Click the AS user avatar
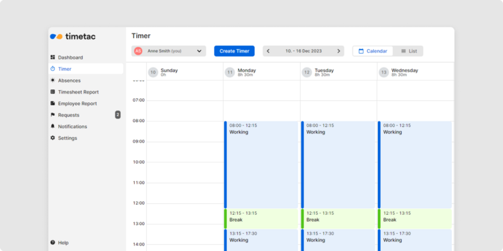Image resolution: width=503 pixels, height=251 pixels. (x=138, y=51)
